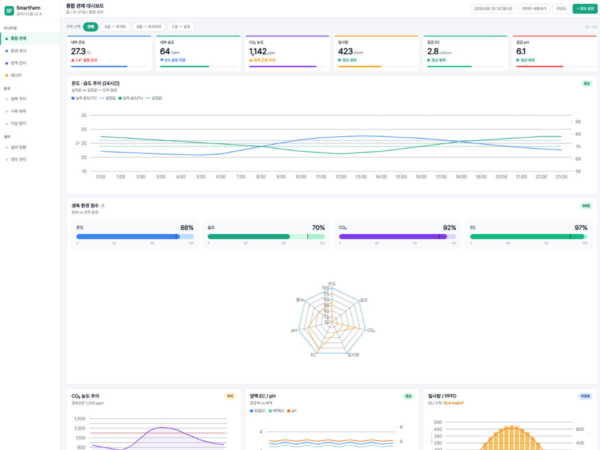
Task: Open the 2026.06.10 date-time picker
Action: (x=493, y=8)
